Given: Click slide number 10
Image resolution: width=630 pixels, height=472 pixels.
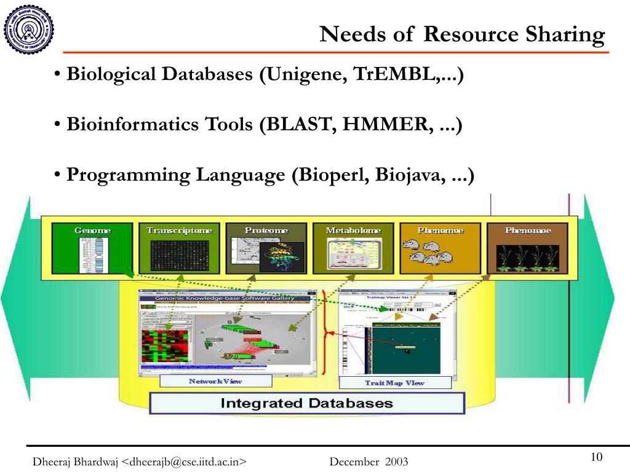Looking at the screenshot, I should coord(596,457).
